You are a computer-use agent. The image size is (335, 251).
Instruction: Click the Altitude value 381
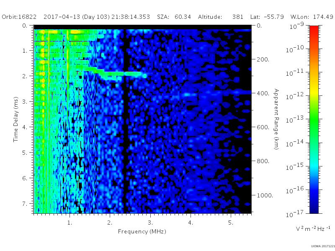tap(238, 17)
